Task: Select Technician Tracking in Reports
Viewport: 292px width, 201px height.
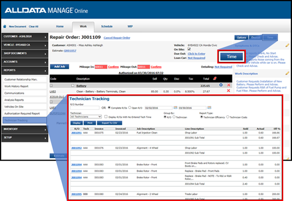Action: point(25,120)
